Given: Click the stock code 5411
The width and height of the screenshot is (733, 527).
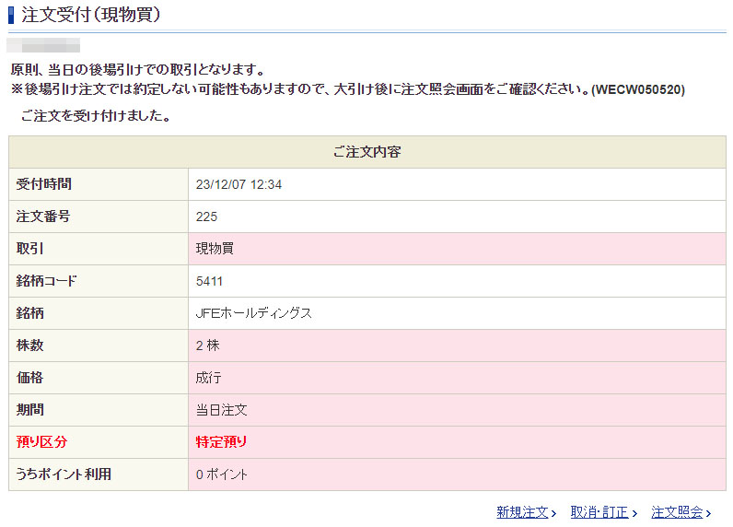Looking at the screenshot, I should (209, 281).
